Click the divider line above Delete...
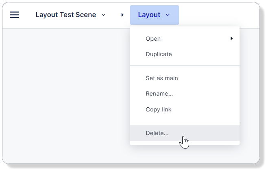This screenshot has height=170, width=266. tap(185, 121)
